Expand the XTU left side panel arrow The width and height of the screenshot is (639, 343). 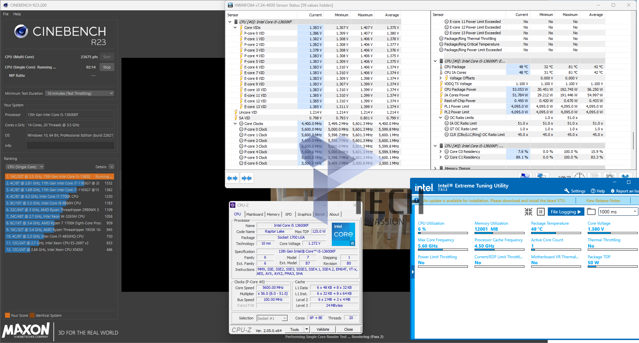click(413, 272)
